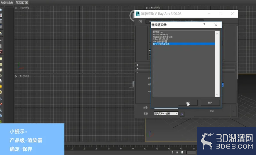The image size is (256, 155).
Task: Click the 渲染 render button
Action: [x=212, y=111]
